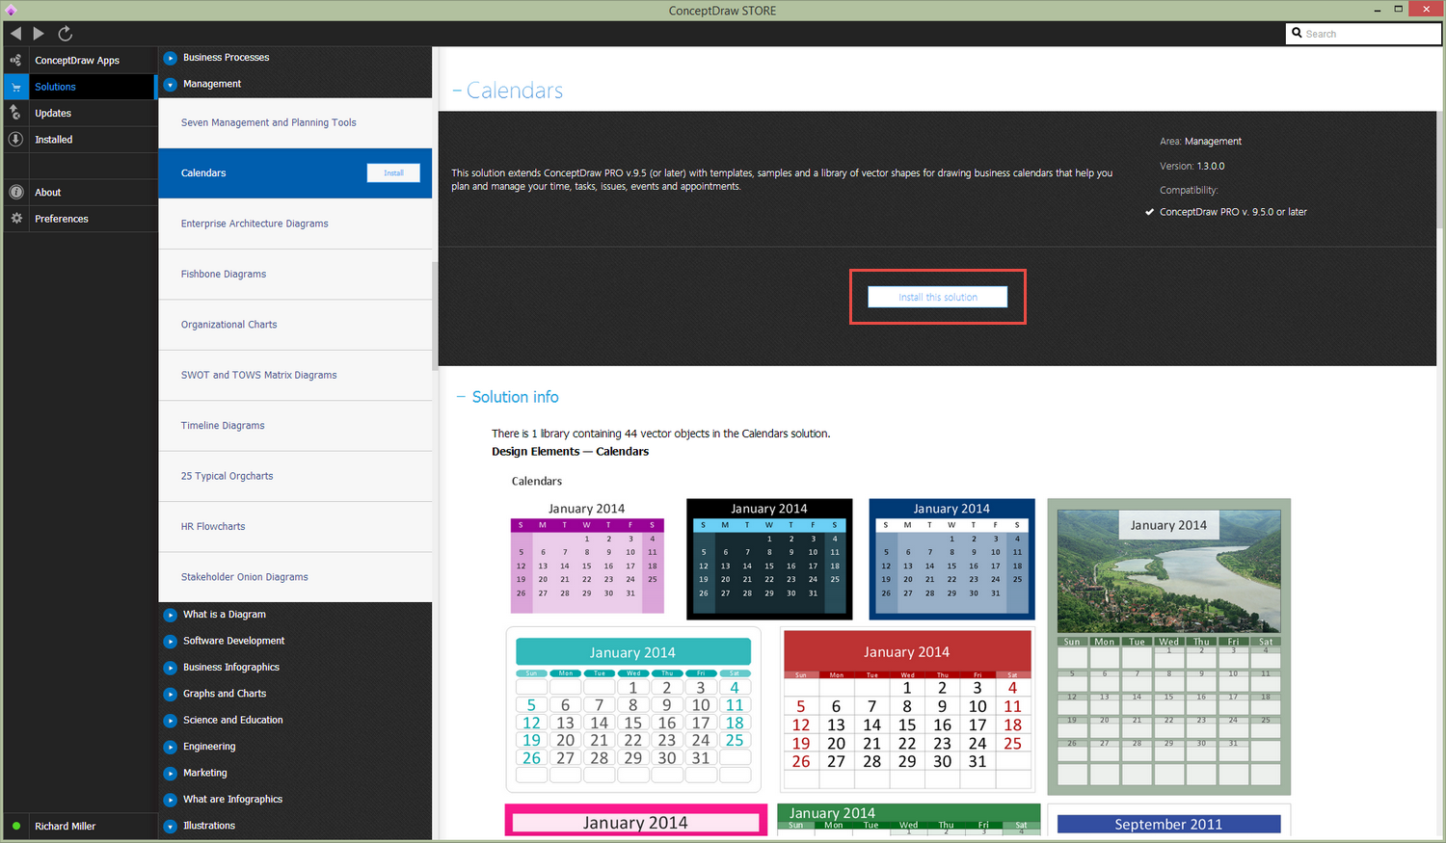This screenshot has height=843, width=1446.
Task: Click the magenta-bordered January 2014 calendar thumbnail
Action: 636,822
